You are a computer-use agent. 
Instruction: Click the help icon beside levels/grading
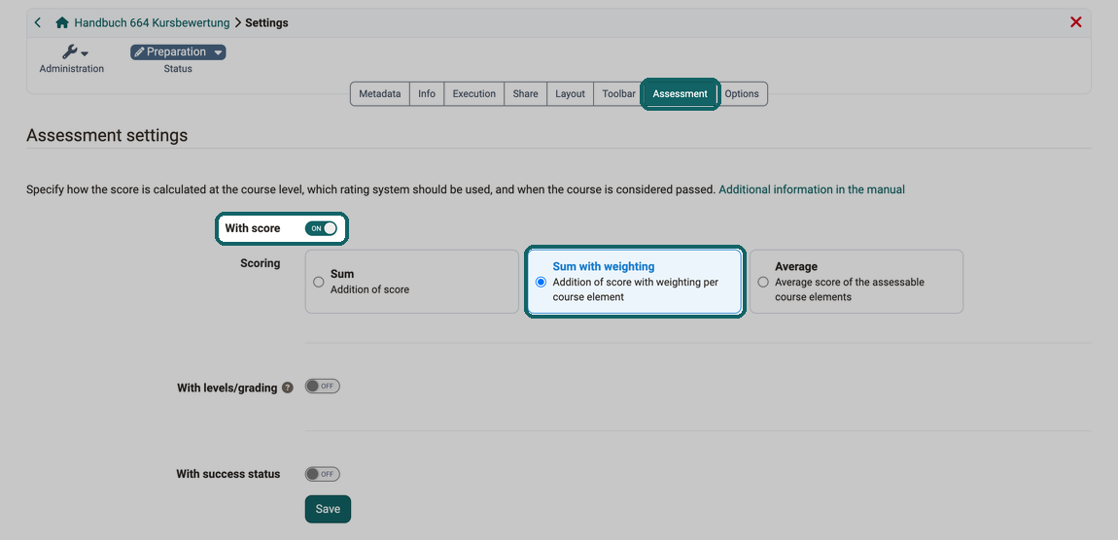click(x=288, y=388)
